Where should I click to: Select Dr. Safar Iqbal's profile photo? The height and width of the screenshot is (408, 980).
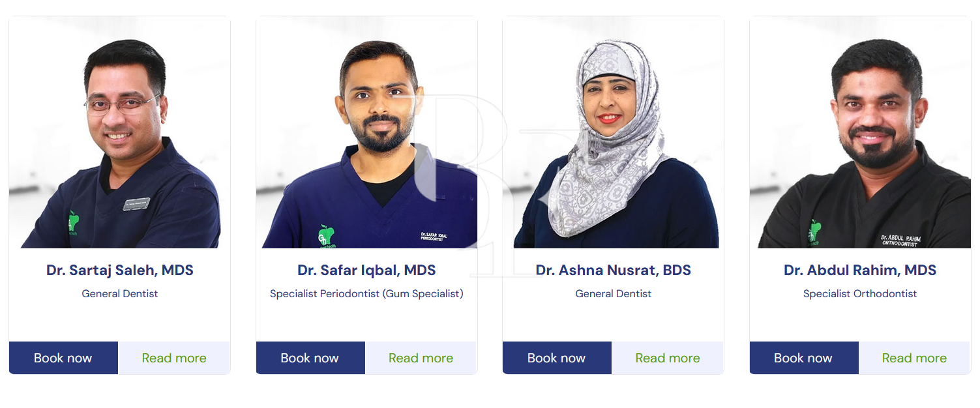366,132
